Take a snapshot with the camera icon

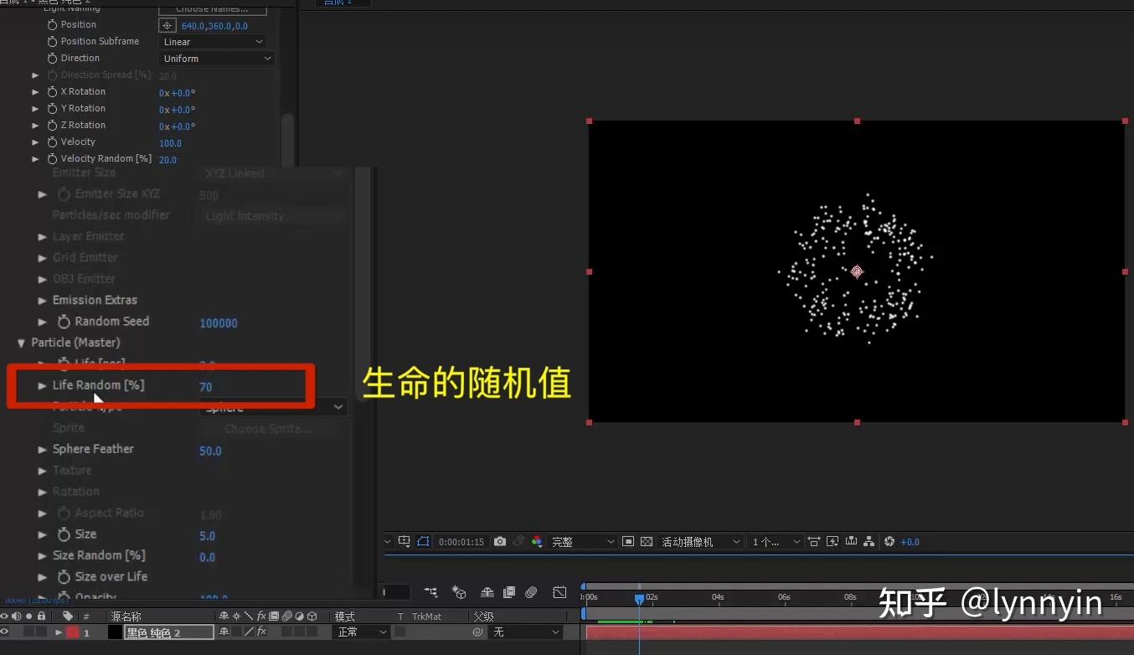pyautogui.click(x=499, y=541)
